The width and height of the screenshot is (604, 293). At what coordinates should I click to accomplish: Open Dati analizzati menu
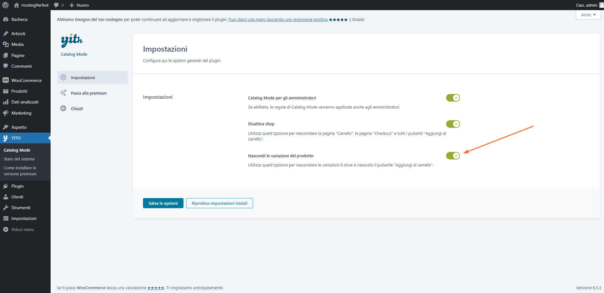25,102
